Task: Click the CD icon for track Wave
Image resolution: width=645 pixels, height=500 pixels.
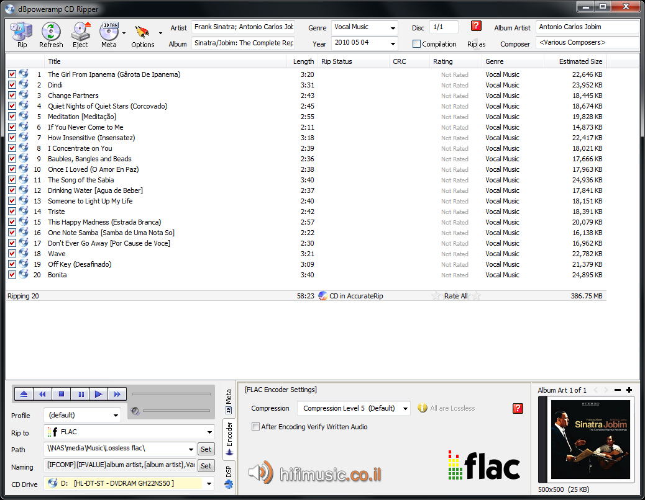Action: (24, 253)
